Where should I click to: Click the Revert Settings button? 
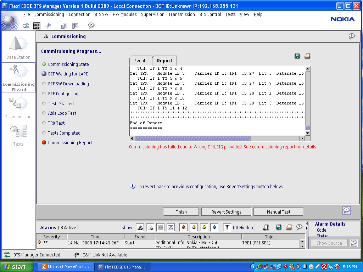[226, 212]
